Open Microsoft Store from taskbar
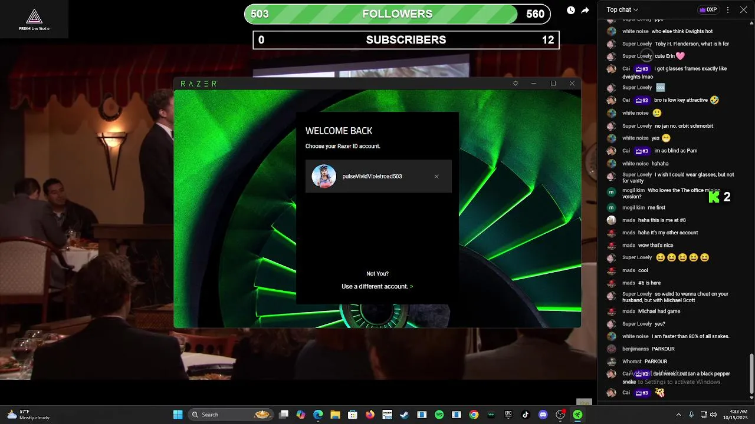This screenshot has height=424, width=755. pos(353,415)
